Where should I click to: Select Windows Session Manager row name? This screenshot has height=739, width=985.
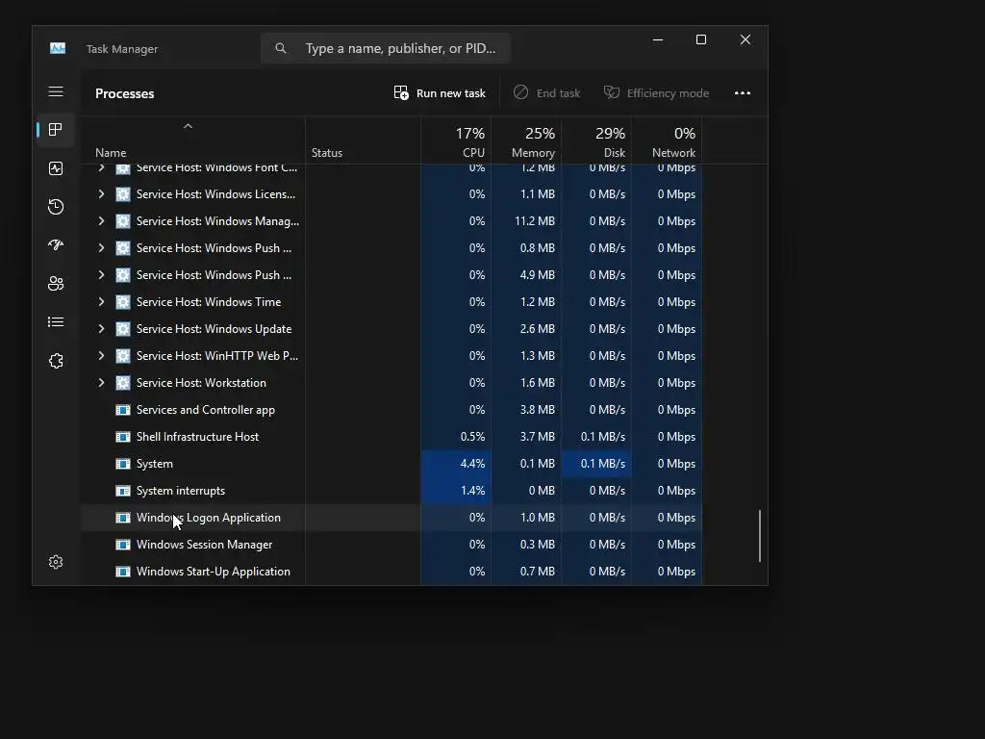pos(204,545)
